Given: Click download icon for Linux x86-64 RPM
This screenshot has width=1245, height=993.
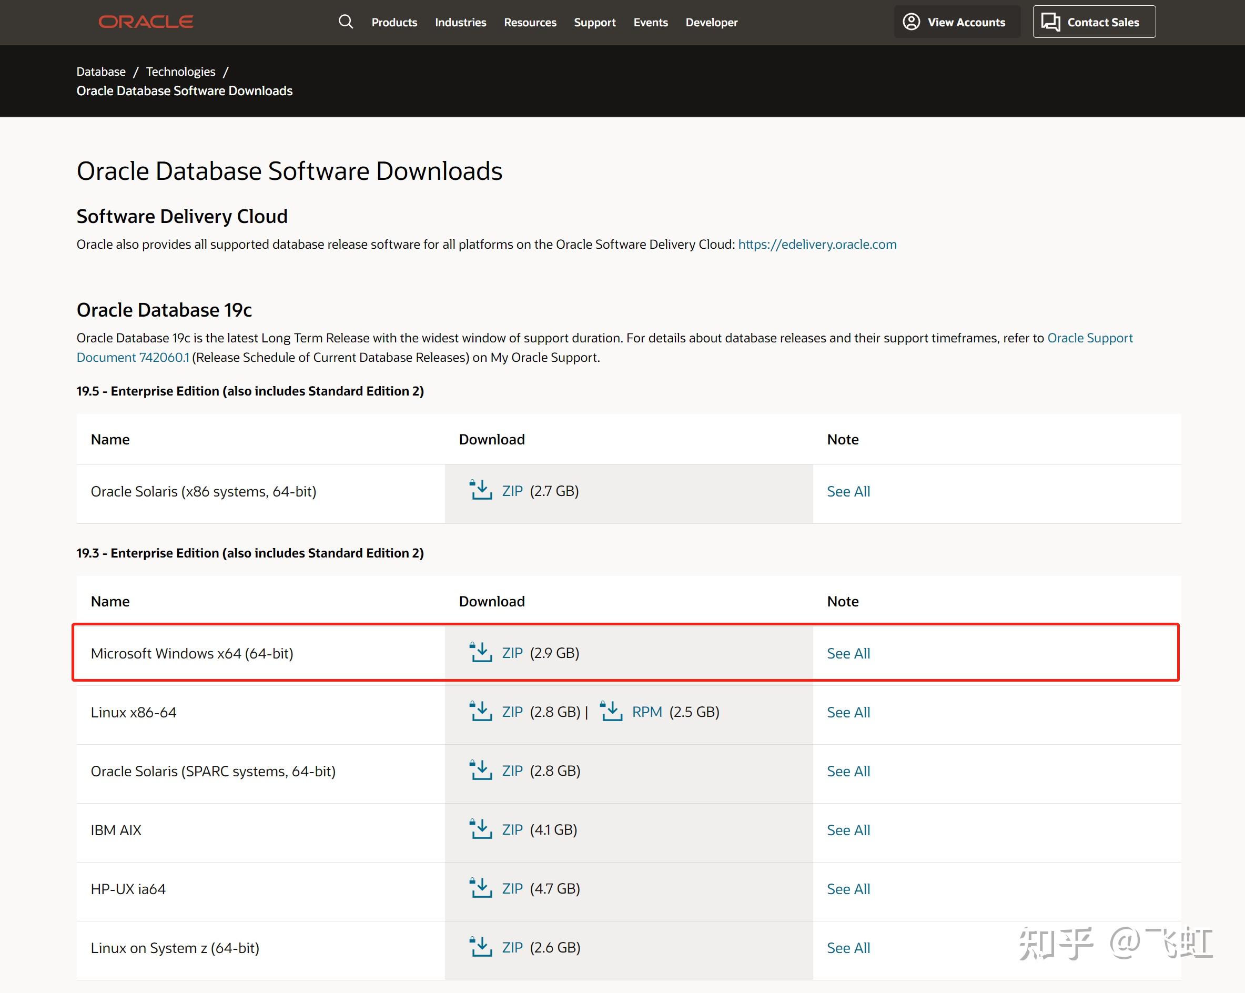Looking at the screenshot, I should pyautogui.click(x=611, y=711).
